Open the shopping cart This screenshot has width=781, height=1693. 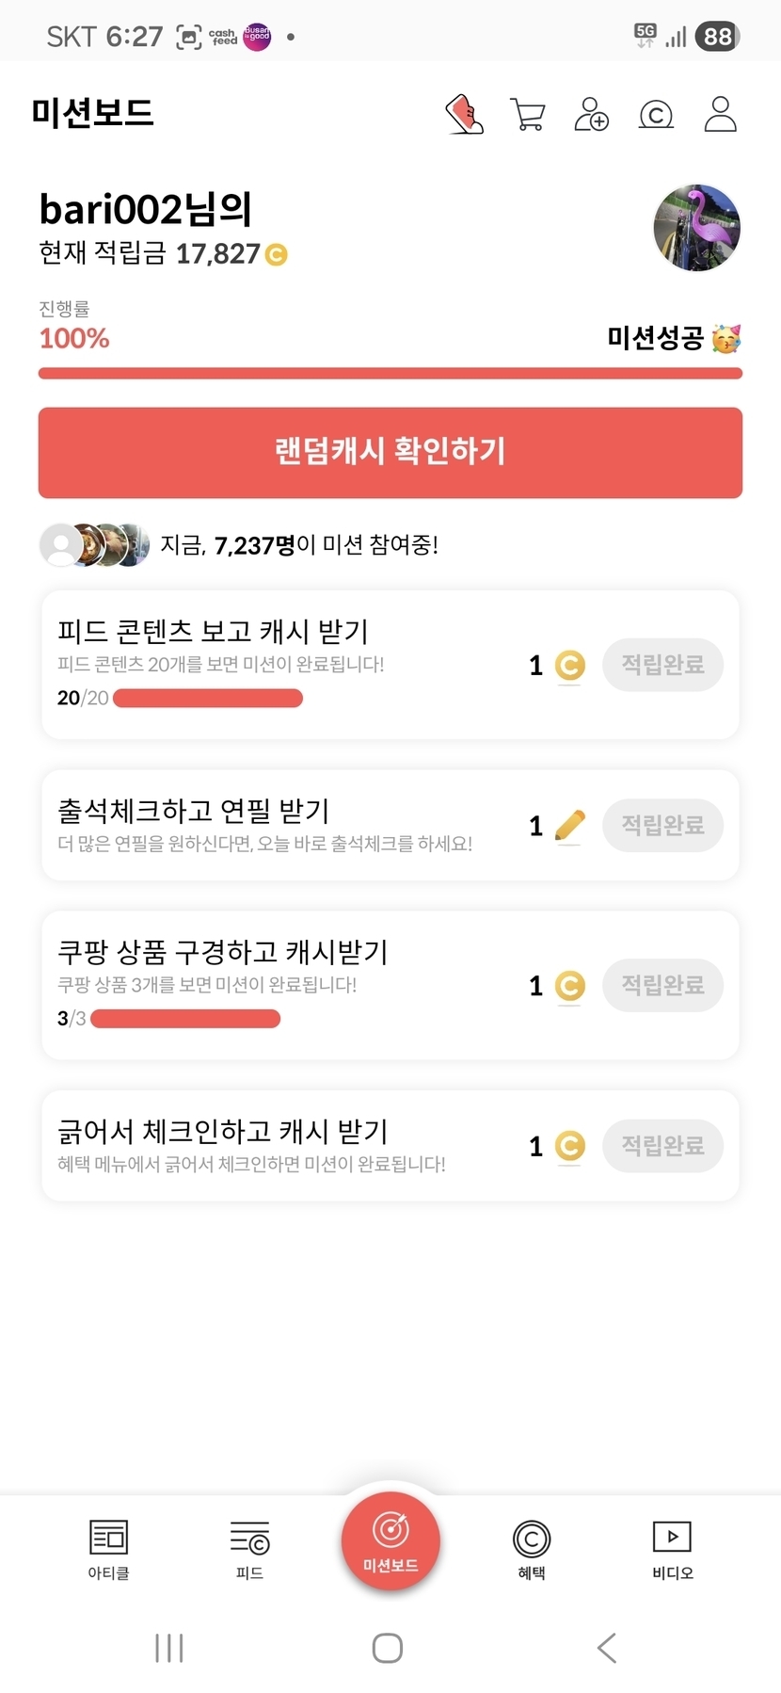pyautogui.click(x=528, y=114)
